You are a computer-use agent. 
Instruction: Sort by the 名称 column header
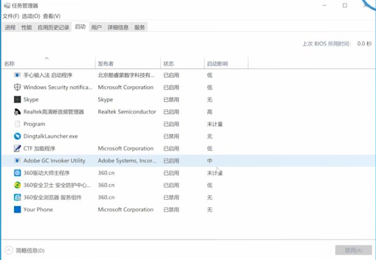click(x=48, y=63)
